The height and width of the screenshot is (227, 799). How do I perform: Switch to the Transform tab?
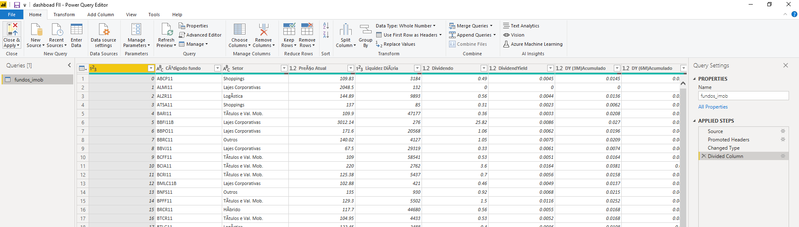64,15
